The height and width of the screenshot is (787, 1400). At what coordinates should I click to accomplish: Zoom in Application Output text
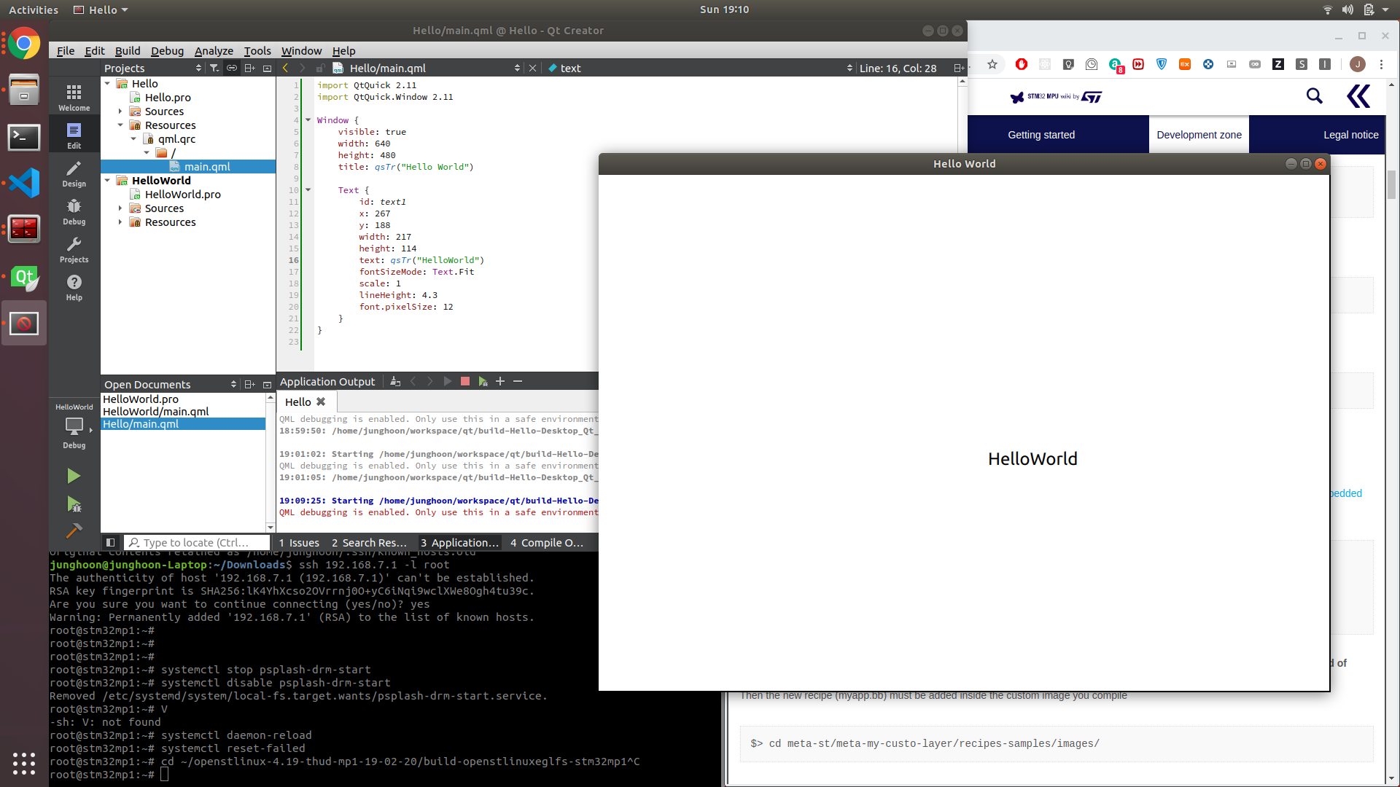pos(500,381)
